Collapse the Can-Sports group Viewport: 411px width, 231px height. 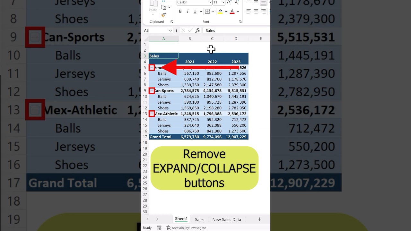click(152, 91)
